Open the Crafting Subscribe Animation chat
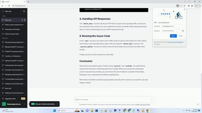202x113 pixels. click(x=14, y=65)
